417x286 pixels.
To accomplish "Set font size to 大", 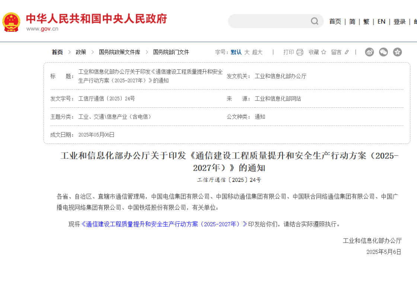I will coord(247,52).
